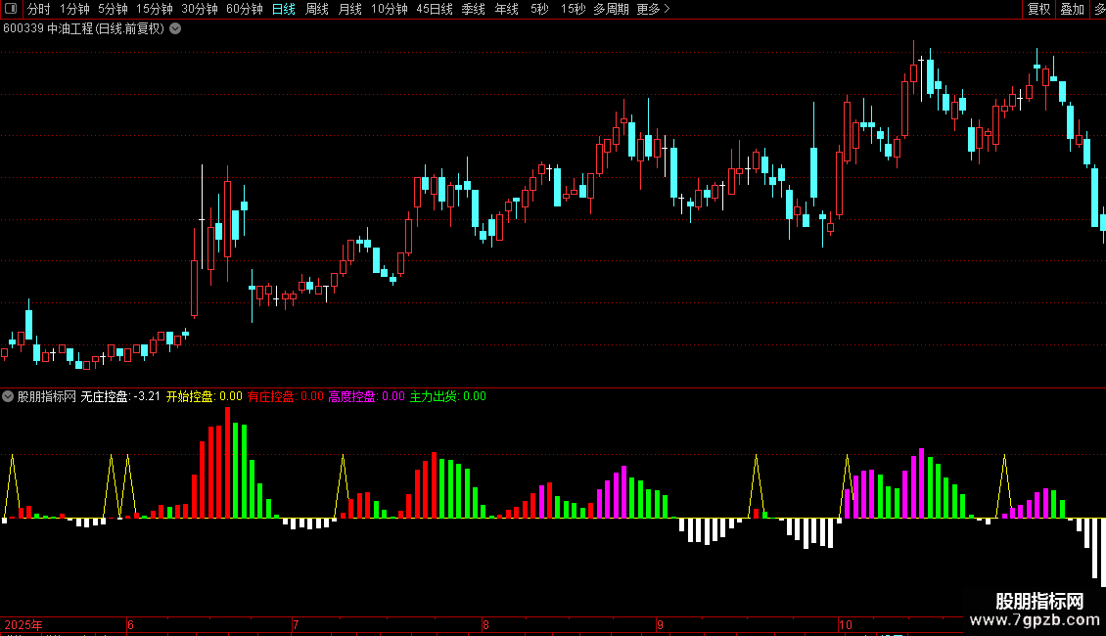
Task: Click the month 6 marker on time axis
Action: (130, 624)
